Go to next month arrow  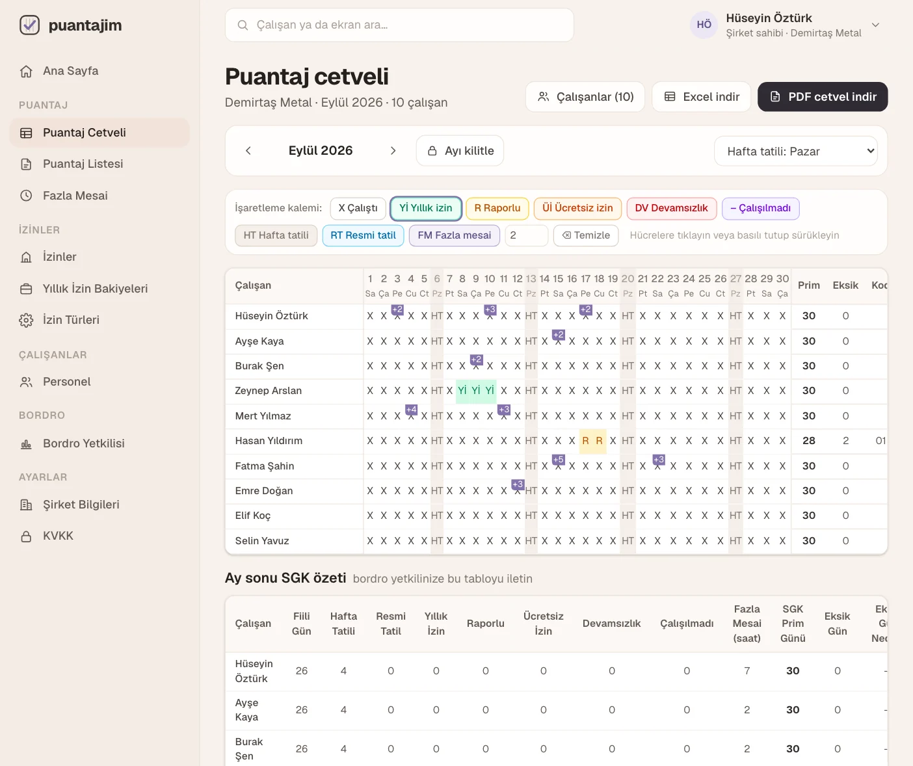[393, 151]
